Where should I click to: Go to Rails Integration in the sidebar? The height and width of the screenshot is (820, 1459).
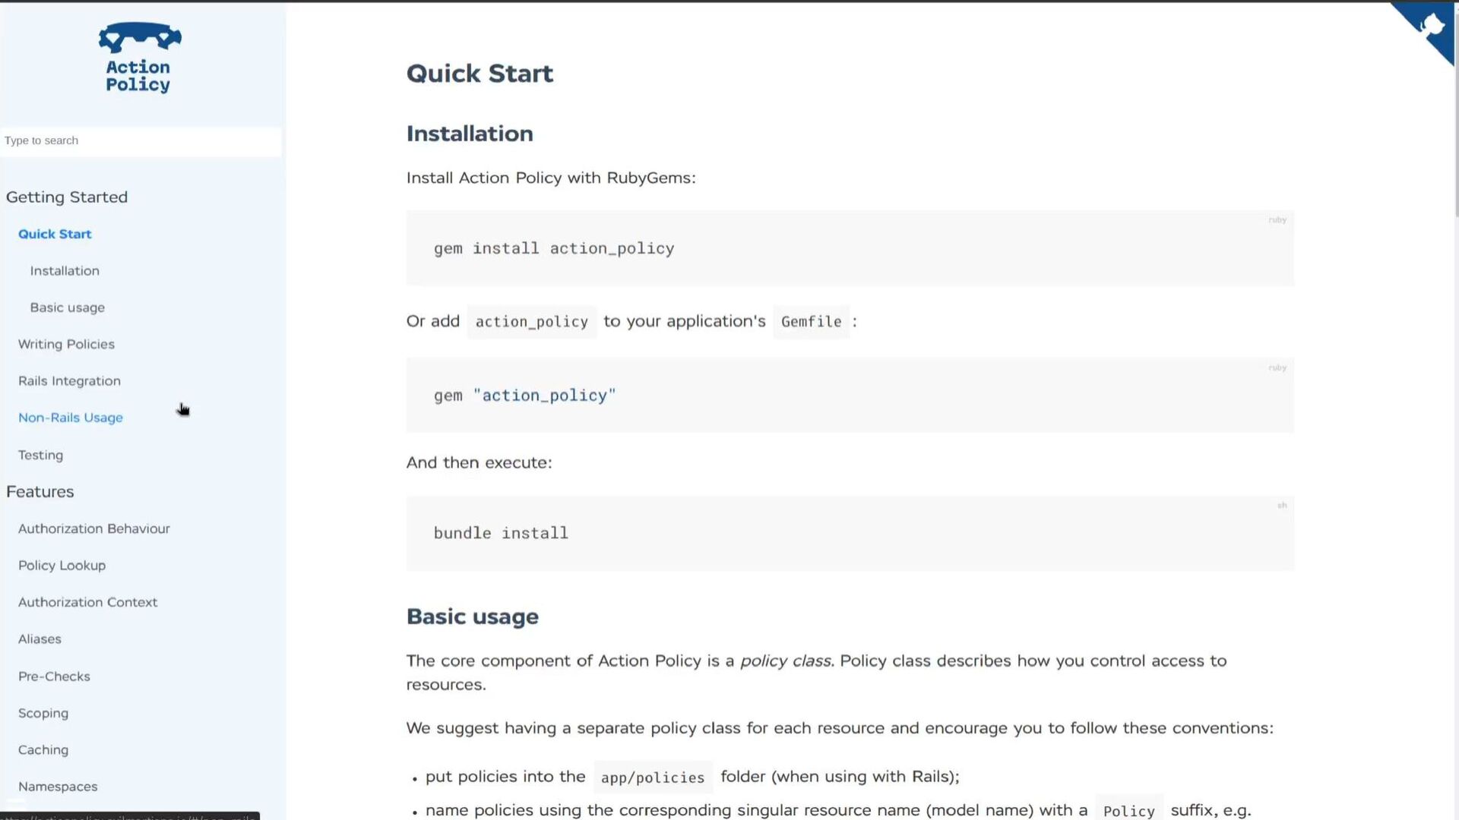pos(69,381)
